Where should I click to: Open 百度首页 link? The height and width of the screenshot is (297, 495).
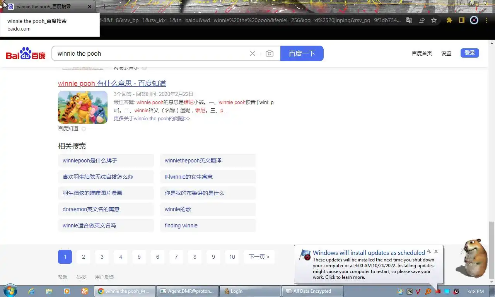(422, 53)
